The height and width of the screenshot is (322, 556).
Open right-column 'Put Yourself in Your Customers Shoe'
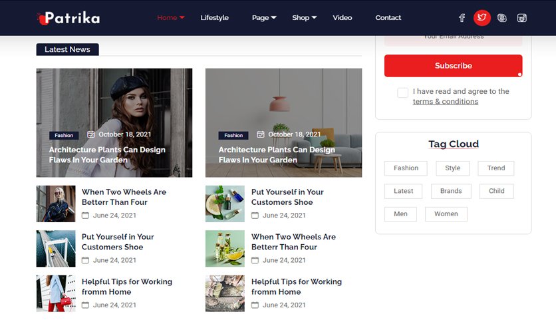[x=287, y=197]
